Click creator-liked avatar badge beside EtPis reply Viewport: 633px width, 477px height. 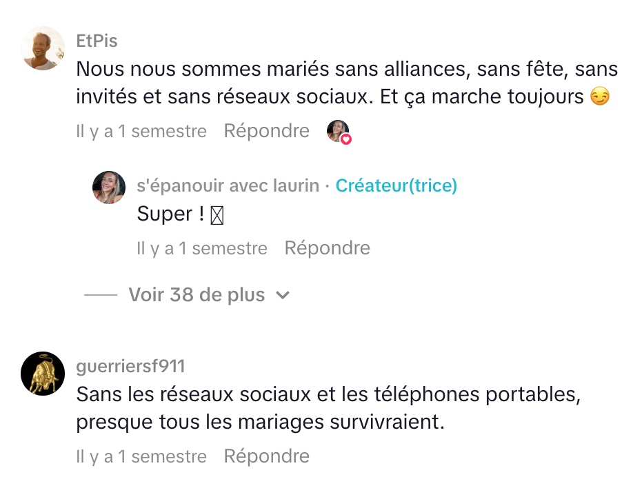[338, 131]
